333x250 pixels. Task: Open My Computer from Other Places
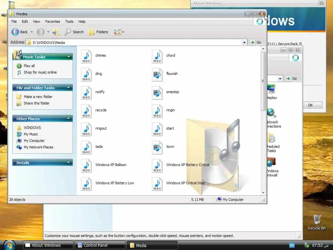pyautogui.click(x=34, y=141)
